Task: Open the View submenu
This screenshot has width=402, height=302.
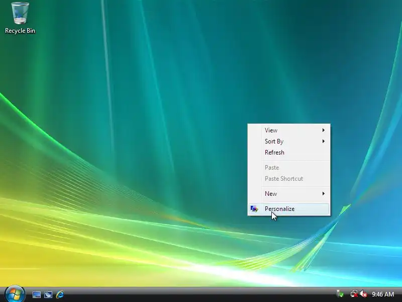Action: (x=289, y=130)
